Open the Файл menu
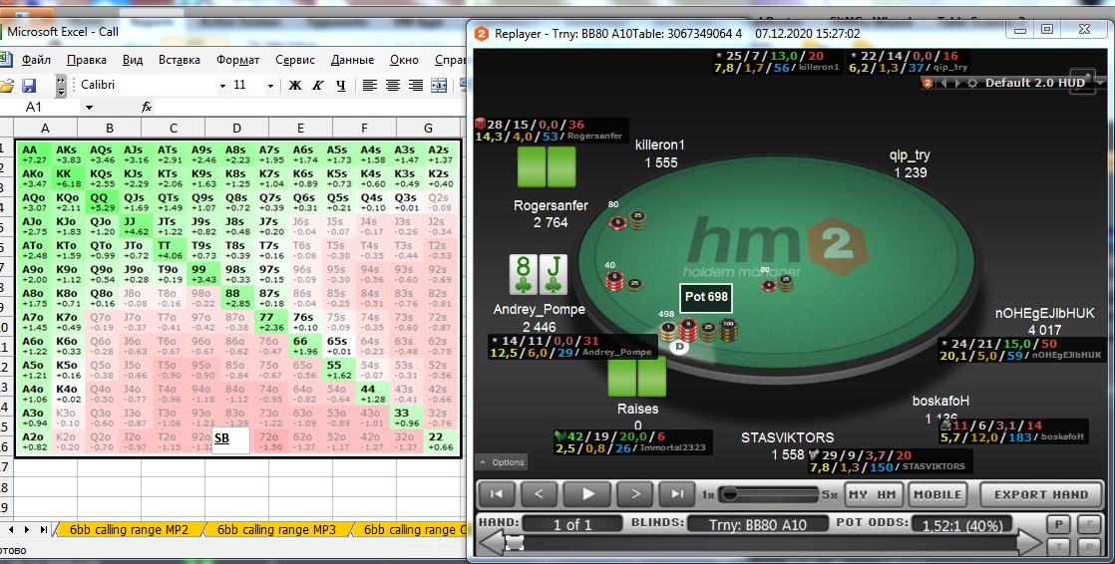The width and height of the screenshot is (1115, 564). 36,60
